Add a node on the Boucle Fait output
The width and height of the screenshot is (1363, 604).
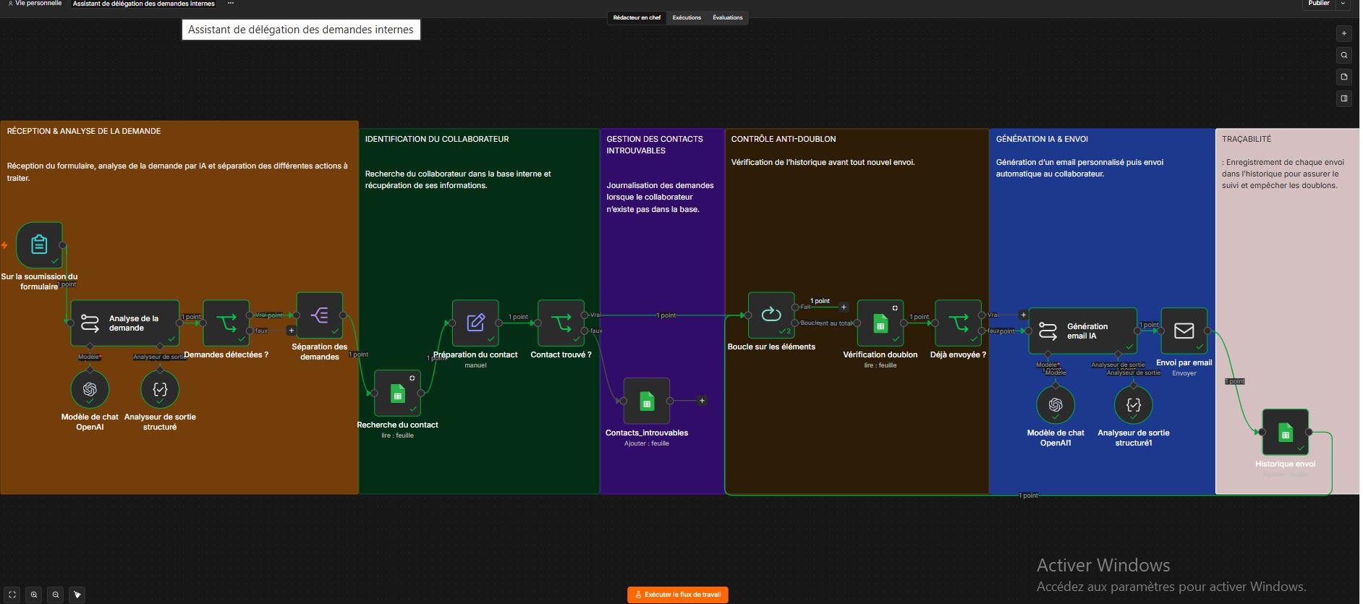pyautogui.click(x=844, y=307)
